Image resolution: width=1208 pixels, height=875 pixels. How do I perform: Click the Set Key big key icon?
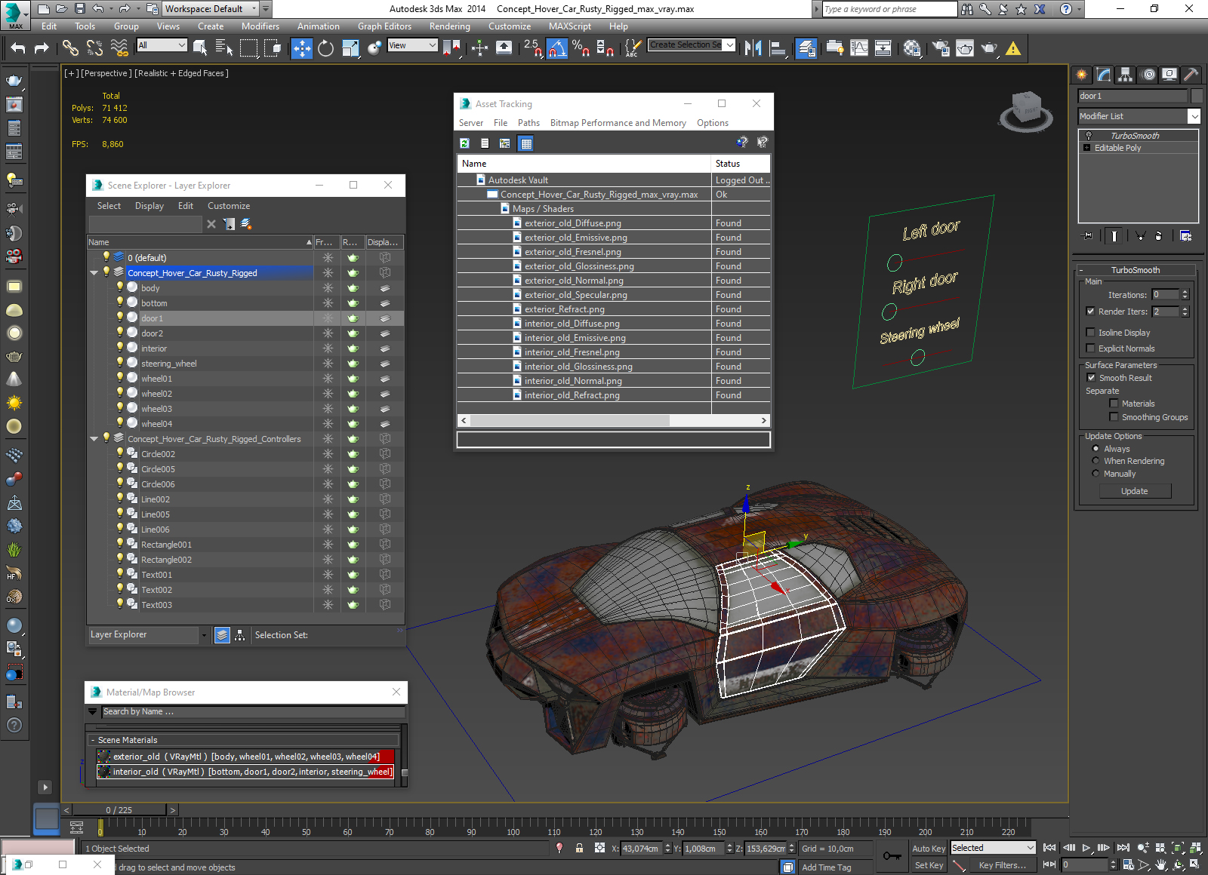coord(892,856)
